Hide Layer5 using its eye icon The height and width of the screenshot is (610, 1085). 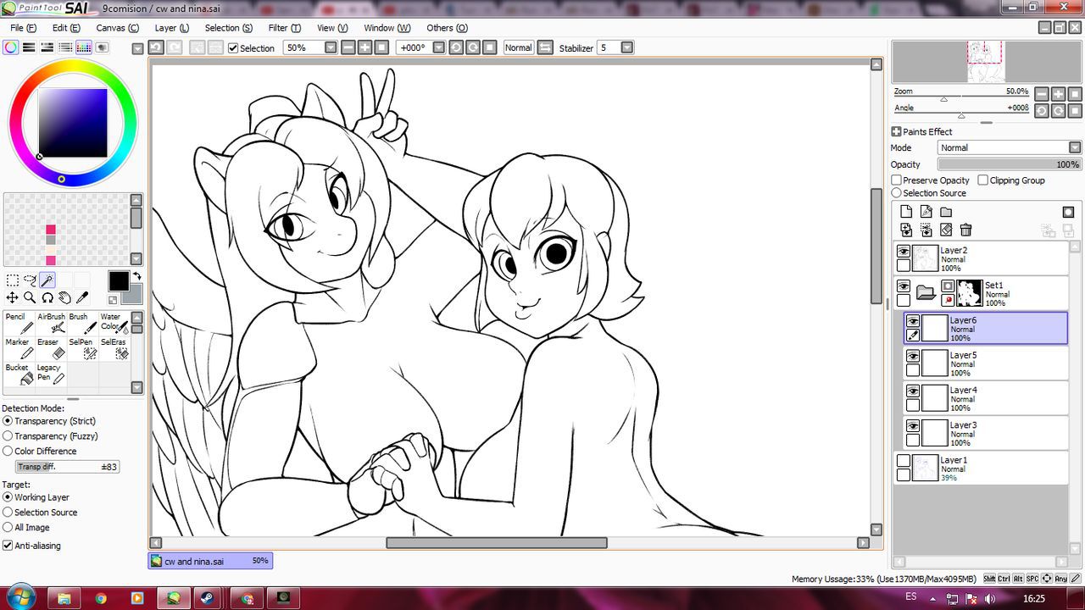(913, 357)
